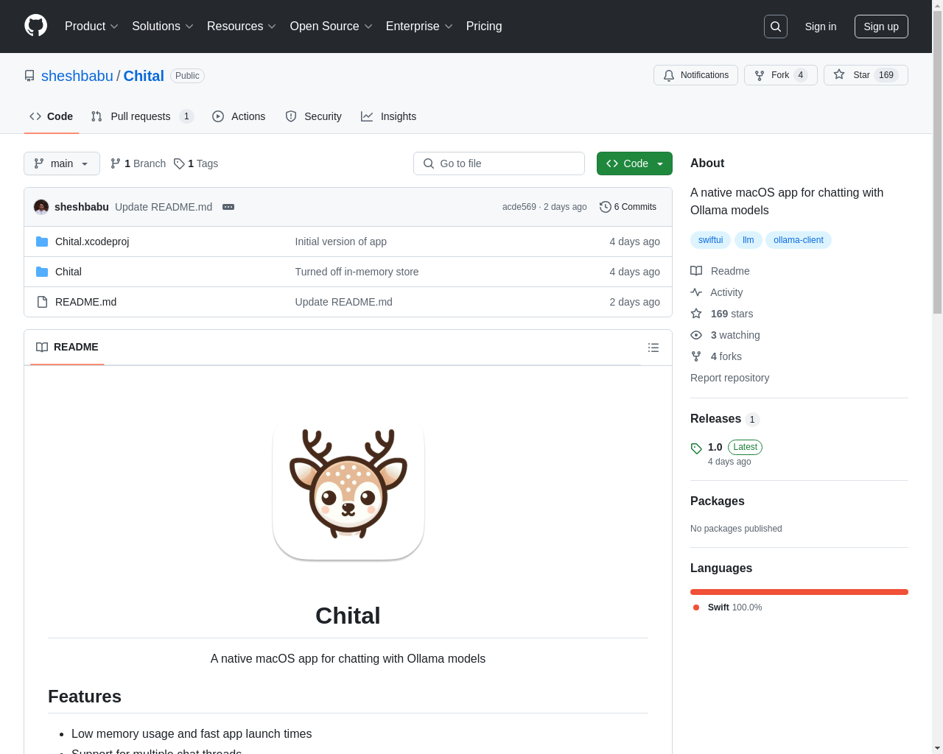Expand commit message ellipsis icon

click(x=228, y=207)
